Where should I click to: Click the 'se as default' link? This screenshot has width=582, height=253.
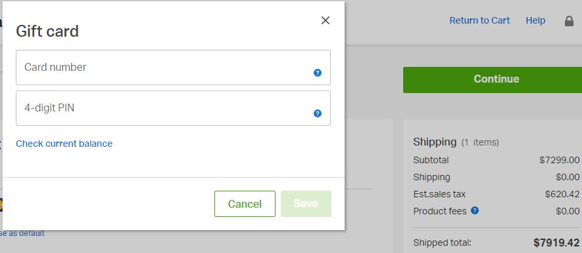[x=22, y=233]
